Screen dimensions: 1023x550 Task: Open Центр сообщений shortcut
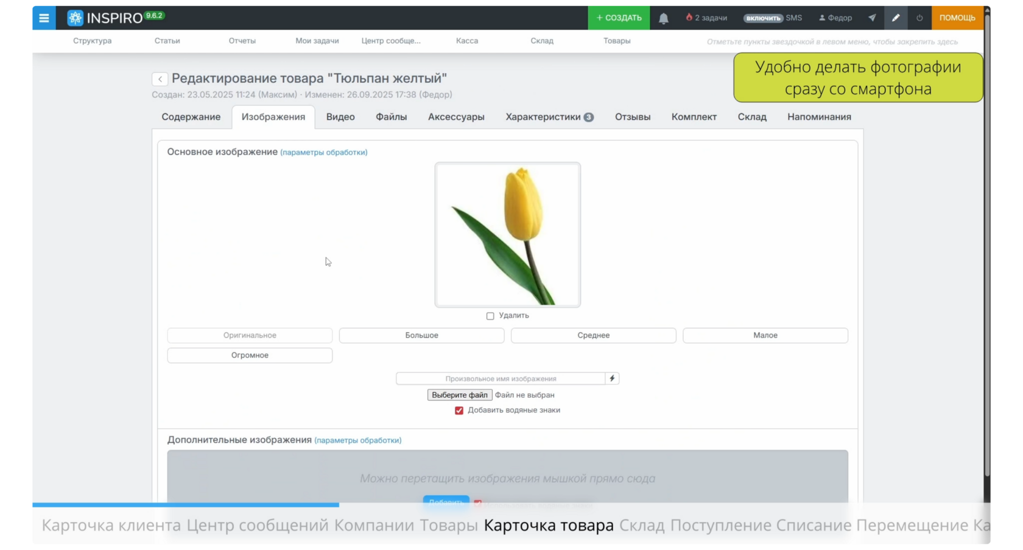point(391,41)
